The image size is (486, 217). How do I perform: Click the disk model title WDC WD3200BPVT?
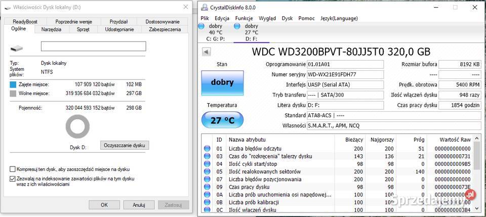(341, 52)
